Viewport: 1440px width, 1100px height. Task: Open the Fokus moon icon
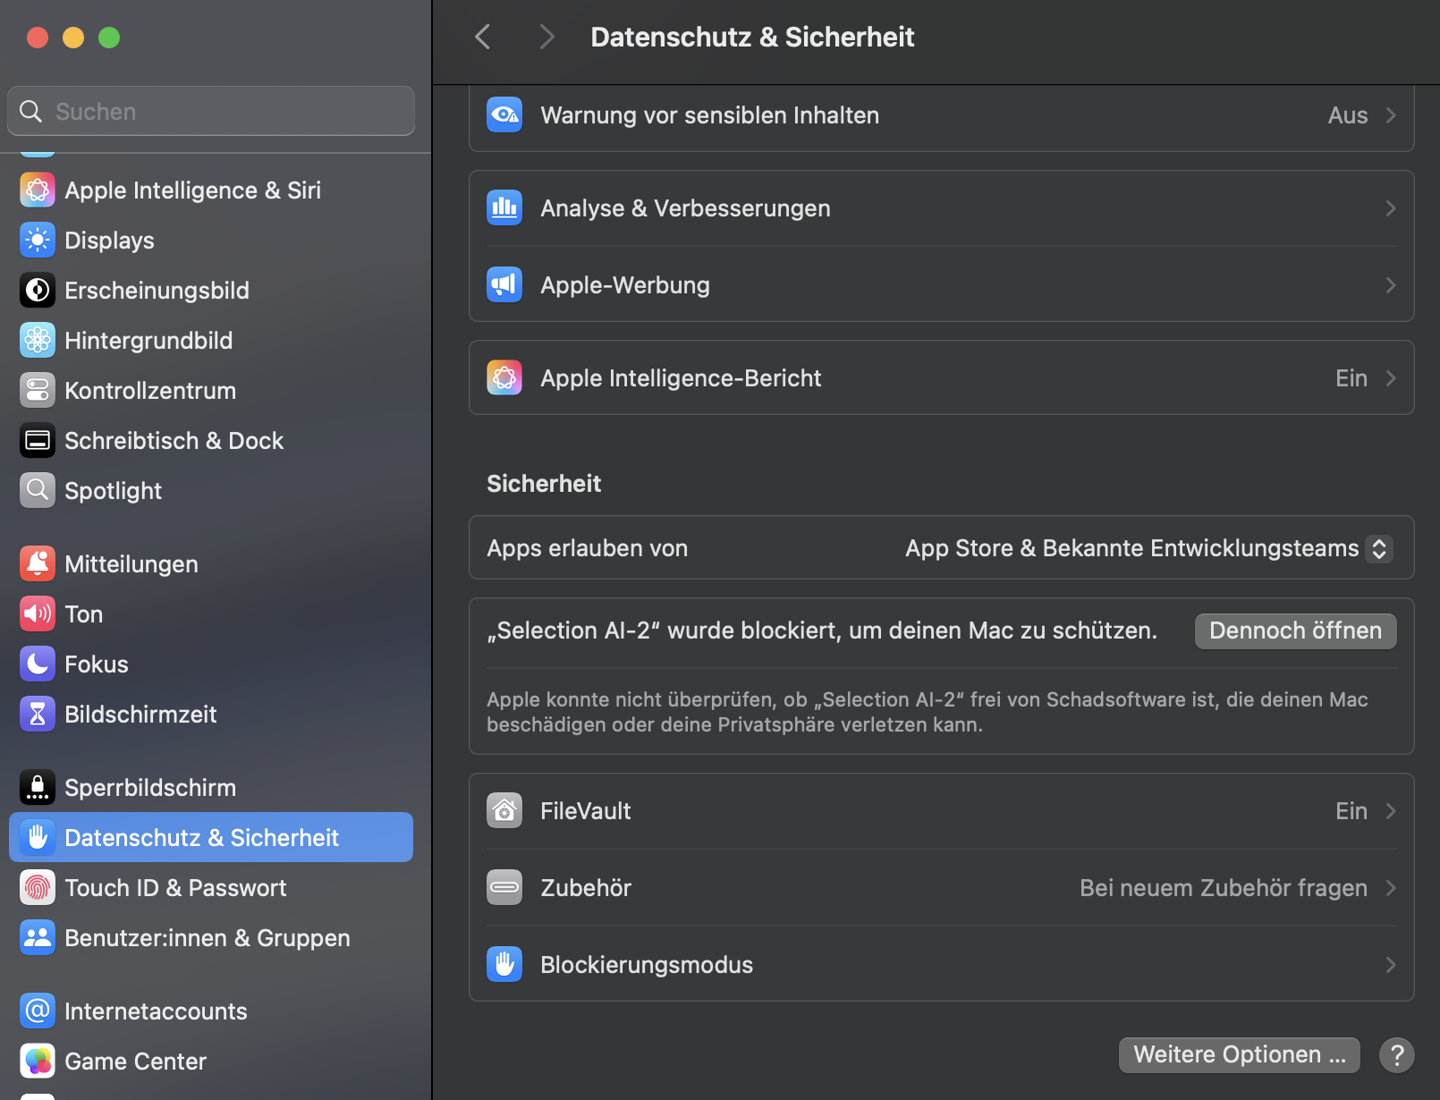(38, 664)
